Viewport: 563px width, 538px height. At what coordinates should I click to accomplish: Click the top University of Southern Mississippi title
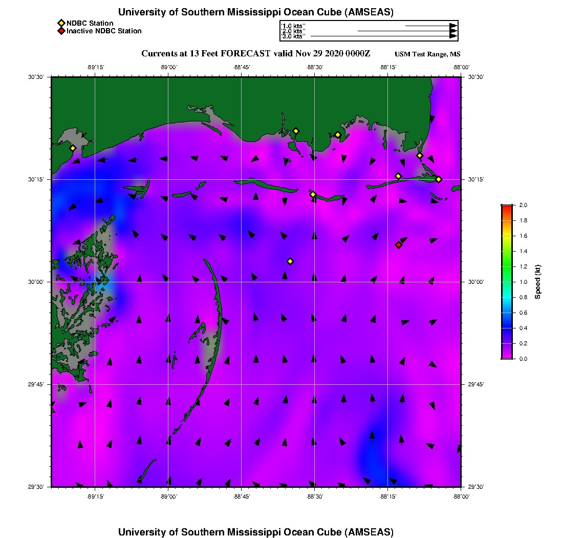(x=256, y=12)
